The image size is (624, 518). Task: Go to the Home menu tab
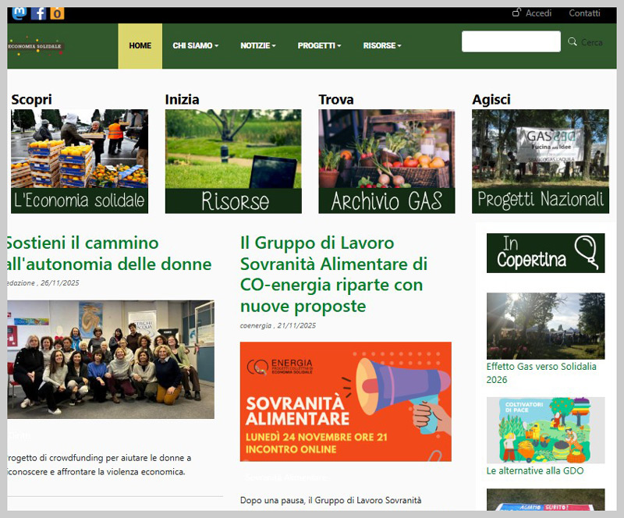[140, 46]
